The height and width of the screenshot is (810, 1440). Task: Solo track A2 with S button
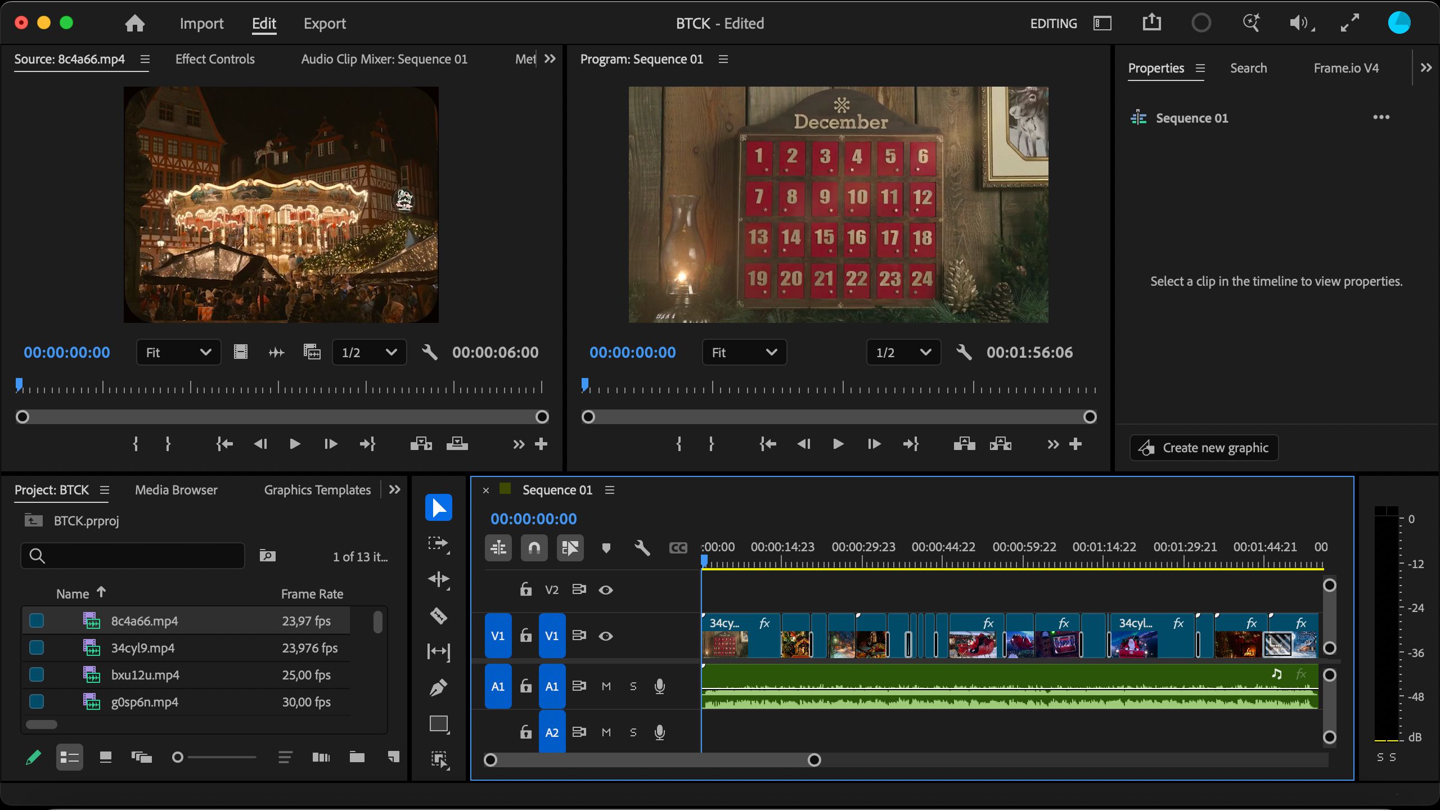tap(633, 732)
